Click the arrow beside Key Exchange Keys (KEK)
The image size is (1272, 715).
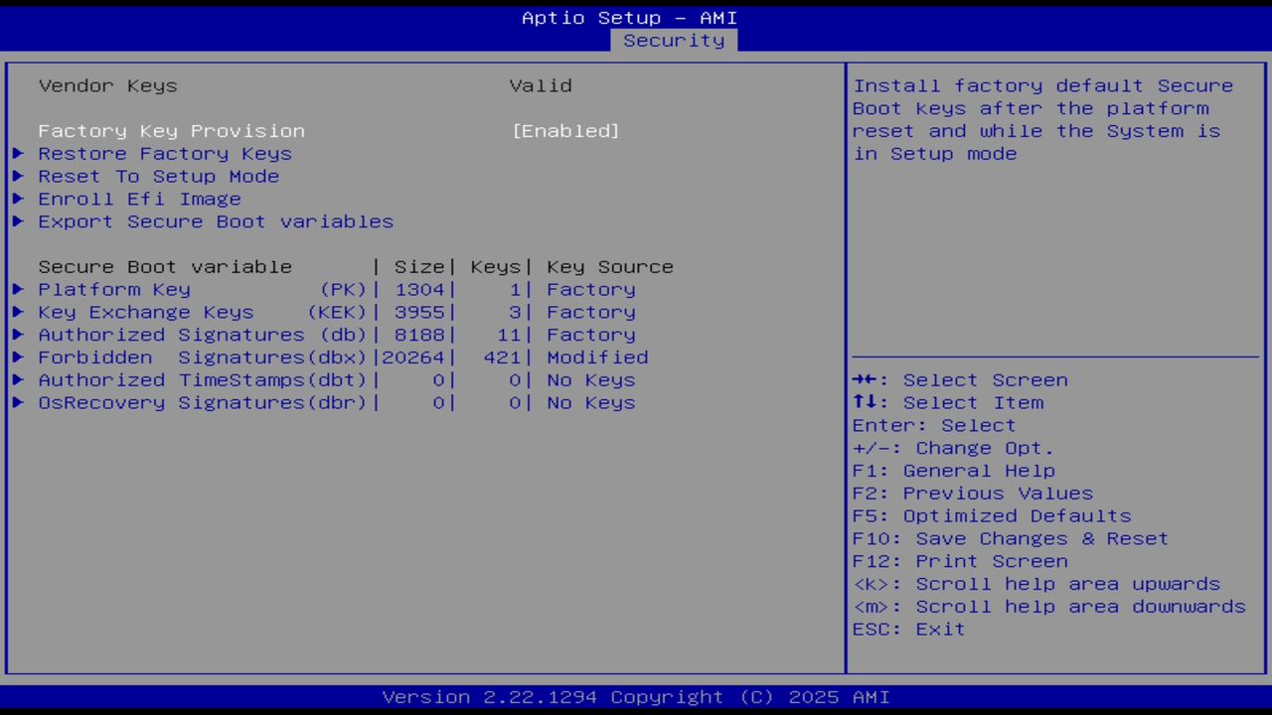click(18, 312)
